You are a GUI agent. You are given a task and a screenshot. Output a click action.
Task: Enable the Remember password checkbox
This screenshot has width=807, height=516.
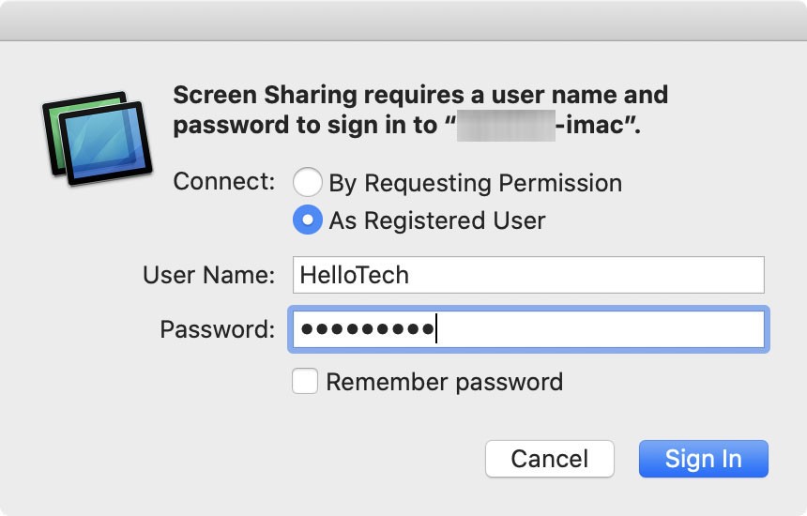(x=305, y=382)
